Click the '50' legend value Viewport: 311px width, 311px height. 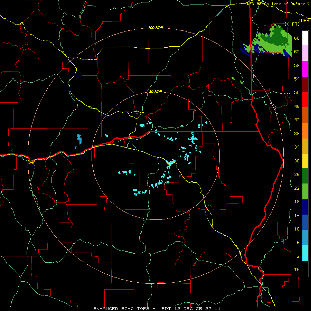click(x=297, y=93)
